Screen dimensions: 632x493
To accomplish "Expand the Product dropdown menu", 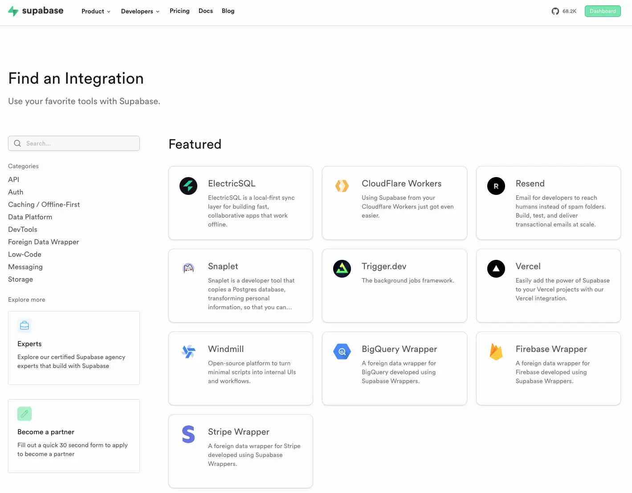I will pos(96,11).
